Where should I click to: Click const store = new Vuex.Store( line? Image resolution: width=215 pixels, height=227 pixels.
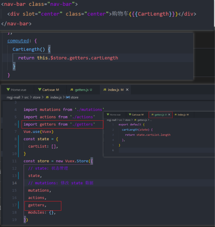click(x=58, y=161)
